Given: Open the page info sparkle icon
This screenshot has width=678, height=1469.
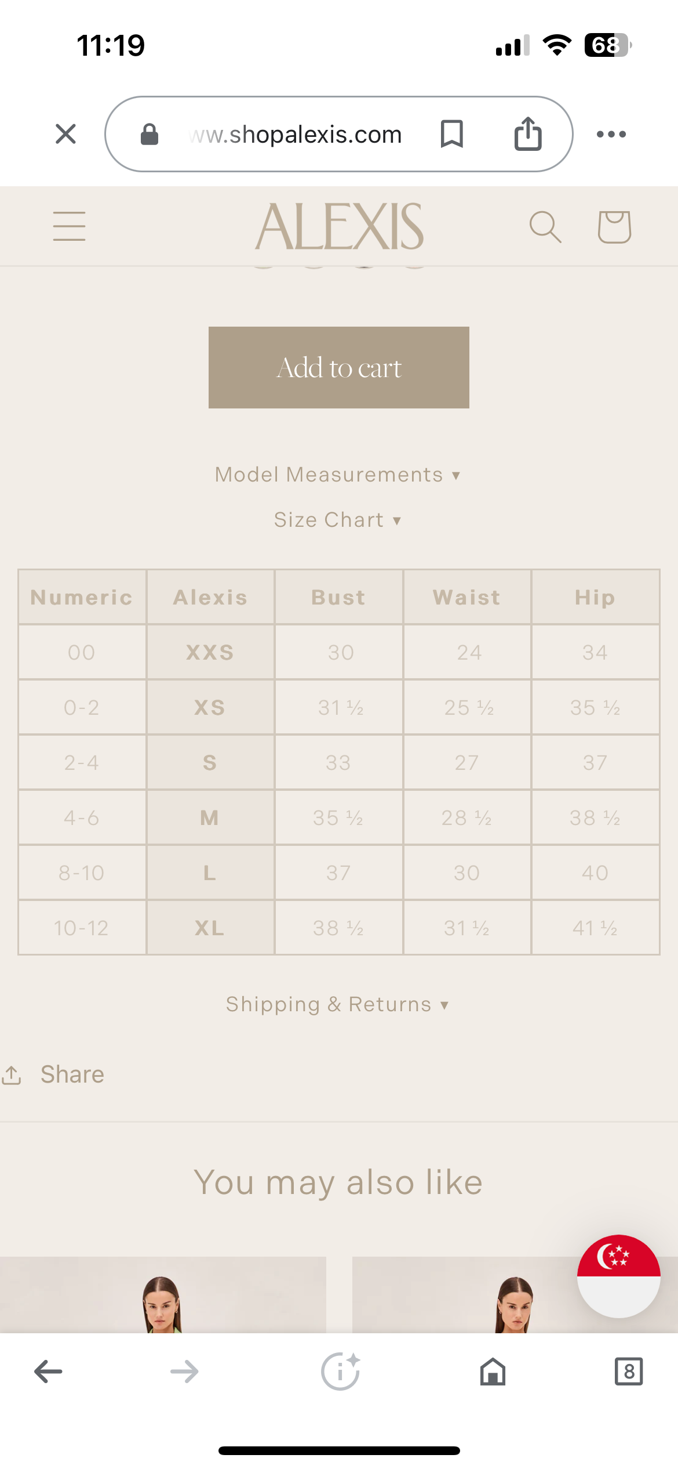Looking at the screenshot, I should pyautogui.click(x=340, y=1372).
